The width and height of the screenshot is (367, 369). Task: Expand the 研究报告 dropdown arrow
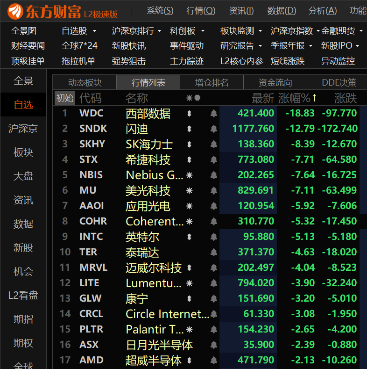pyautogui.click(x=261, y=46)
